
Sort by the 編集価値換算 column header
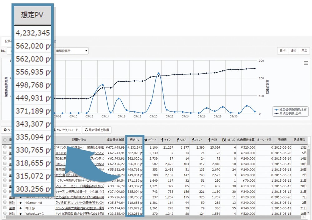116,140
